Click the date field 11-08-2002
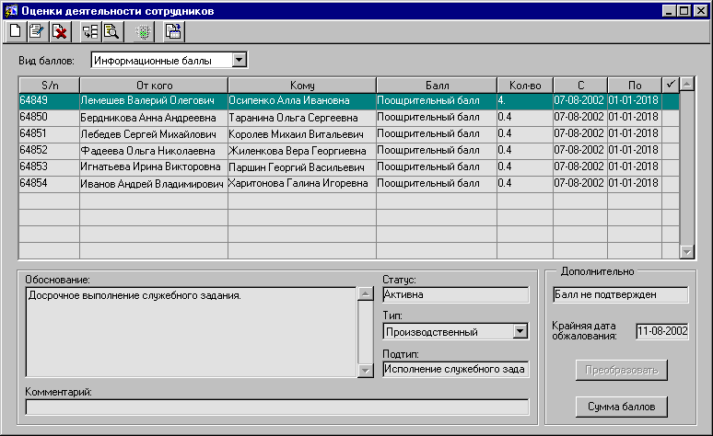The width and height of the screenshot is (713, 436). point(662,331)
